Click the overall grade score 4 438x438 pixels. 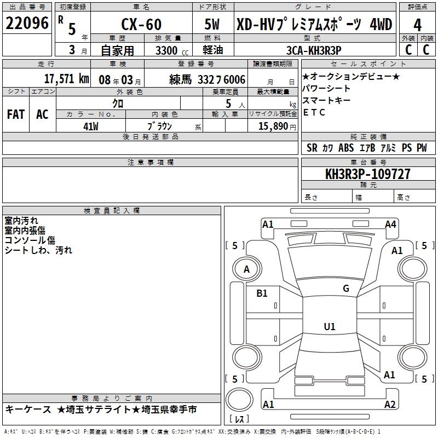[x=417, y=25]
